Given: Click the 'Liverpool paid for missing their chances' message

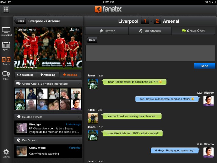Looking at the screenshot, I should (132, 116).
